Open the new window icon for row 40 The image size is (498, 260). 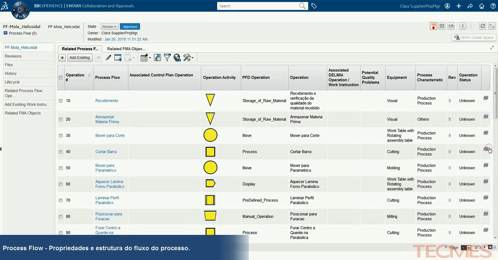point(485,149)
